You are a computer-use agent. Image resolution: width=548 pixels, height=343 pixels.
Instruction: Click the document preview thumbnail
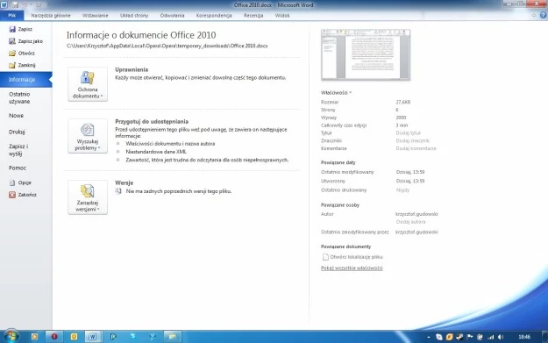tap(366, 54)
